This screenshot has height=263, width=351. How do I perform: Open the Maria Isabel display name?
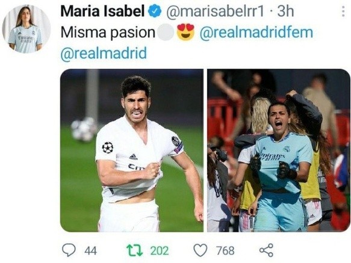[x=102, y=11]
